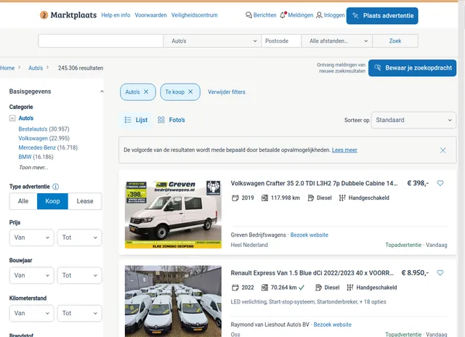The image size is (465, 337).
Task: Open Volkswagen Crafter 35 listing title
Action: pyautogui.click(x=314, y=183)
